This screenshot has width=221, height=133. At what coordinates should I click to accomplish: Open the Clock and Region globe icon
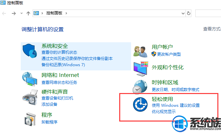[x=140, y=86]
